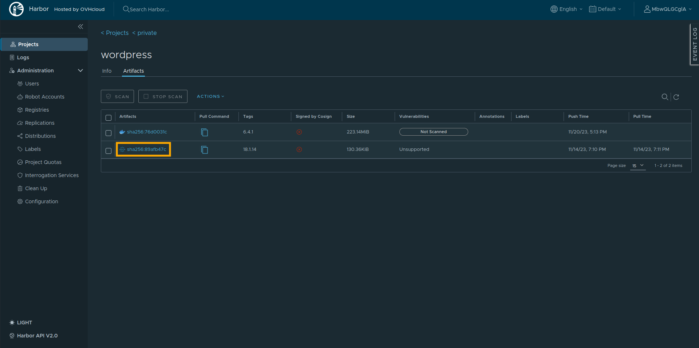Screen dimensions: 699x348
Task: Click the Pull Time column header
Action: point(642,116)
